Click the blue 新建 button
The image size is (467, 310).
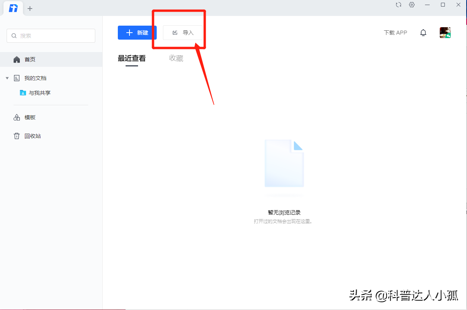(137, 33)
